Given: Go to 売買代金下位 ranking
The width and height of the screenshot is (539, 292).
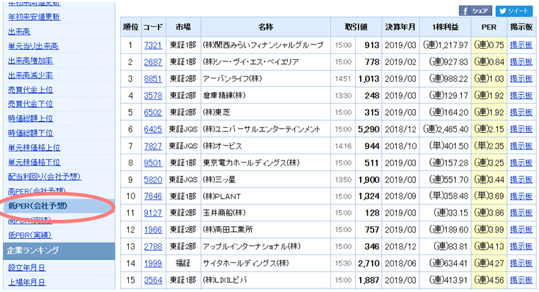Looking at the screenshot, I should point(30,104).
